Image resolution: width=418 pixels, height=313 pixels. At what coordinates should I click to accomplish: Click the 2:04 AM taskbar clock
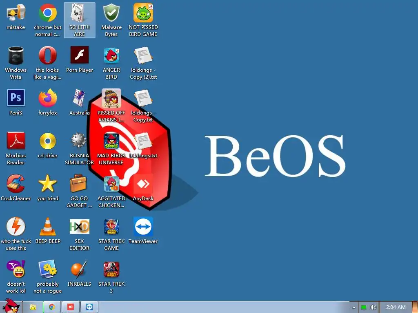tap(396, 307)
